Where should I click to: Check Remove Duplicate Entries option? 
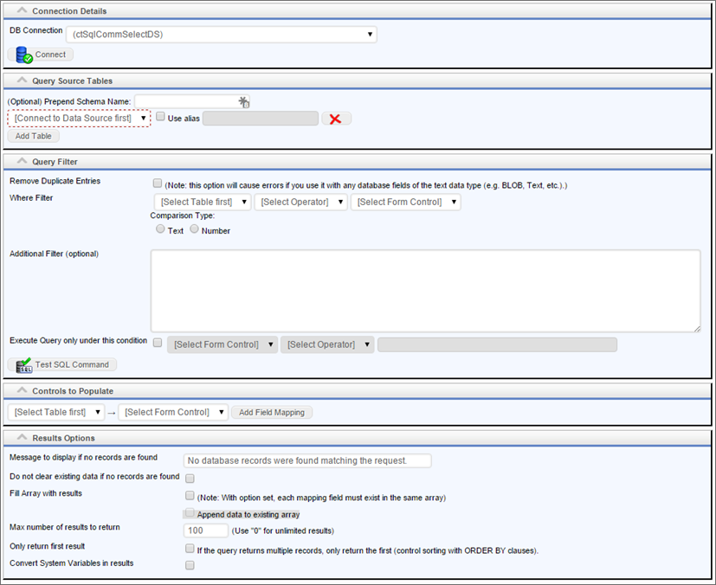(157, 183)
